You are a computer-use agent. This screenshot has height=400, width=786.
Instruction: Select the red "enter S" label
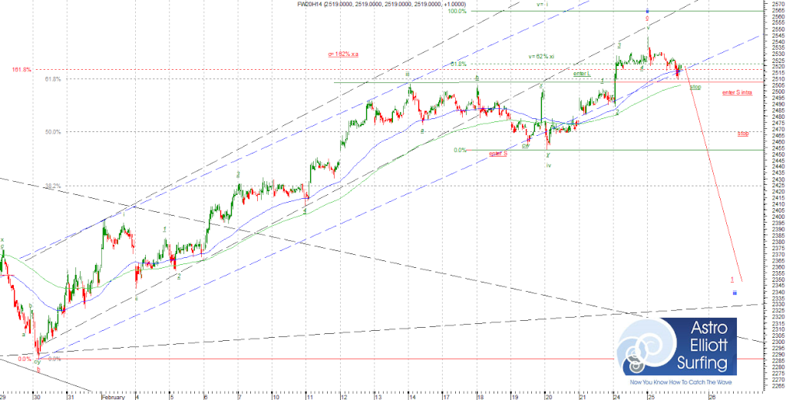(498, 154)
